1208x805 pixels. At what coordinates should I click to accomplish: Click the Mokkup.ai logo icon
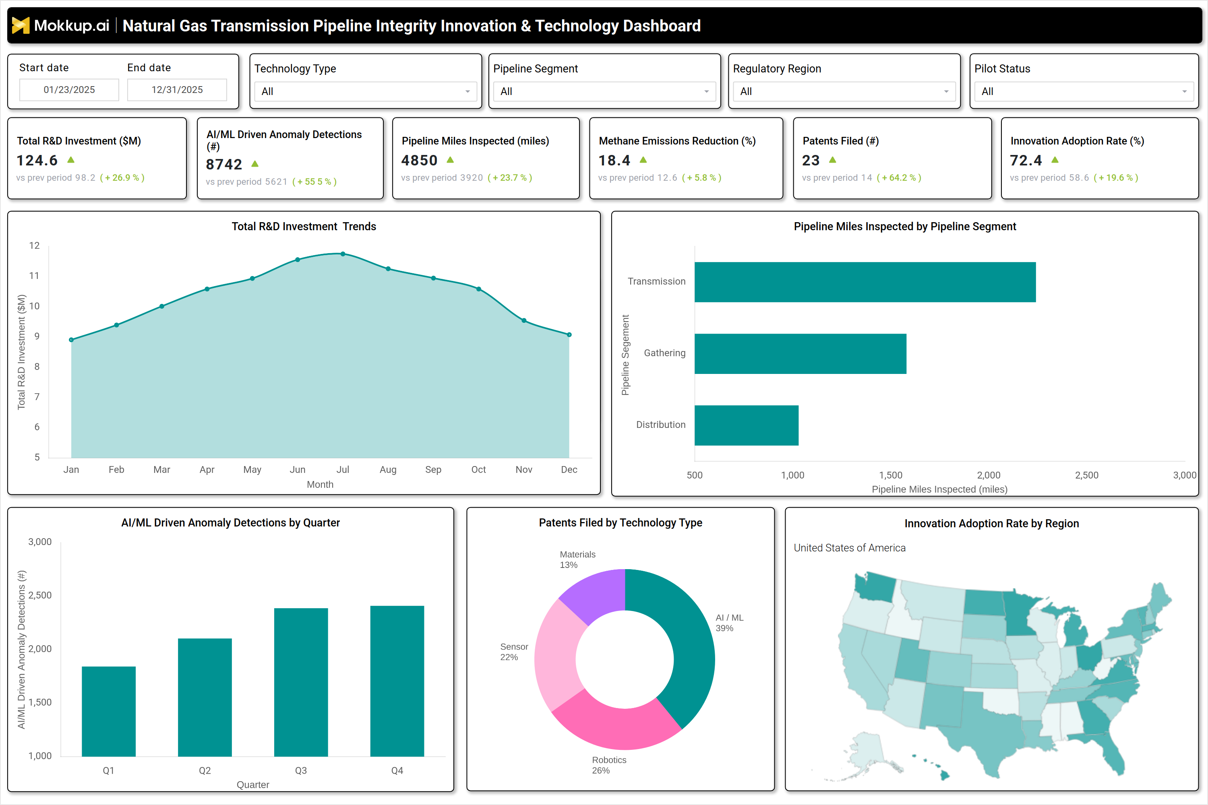(21, 25)
